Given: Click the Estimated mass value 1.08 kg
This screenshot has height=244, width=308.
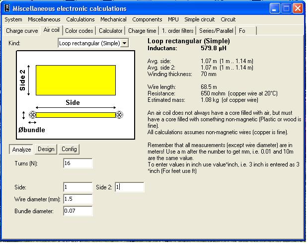Looking at the screenshot, I should 210,100.
